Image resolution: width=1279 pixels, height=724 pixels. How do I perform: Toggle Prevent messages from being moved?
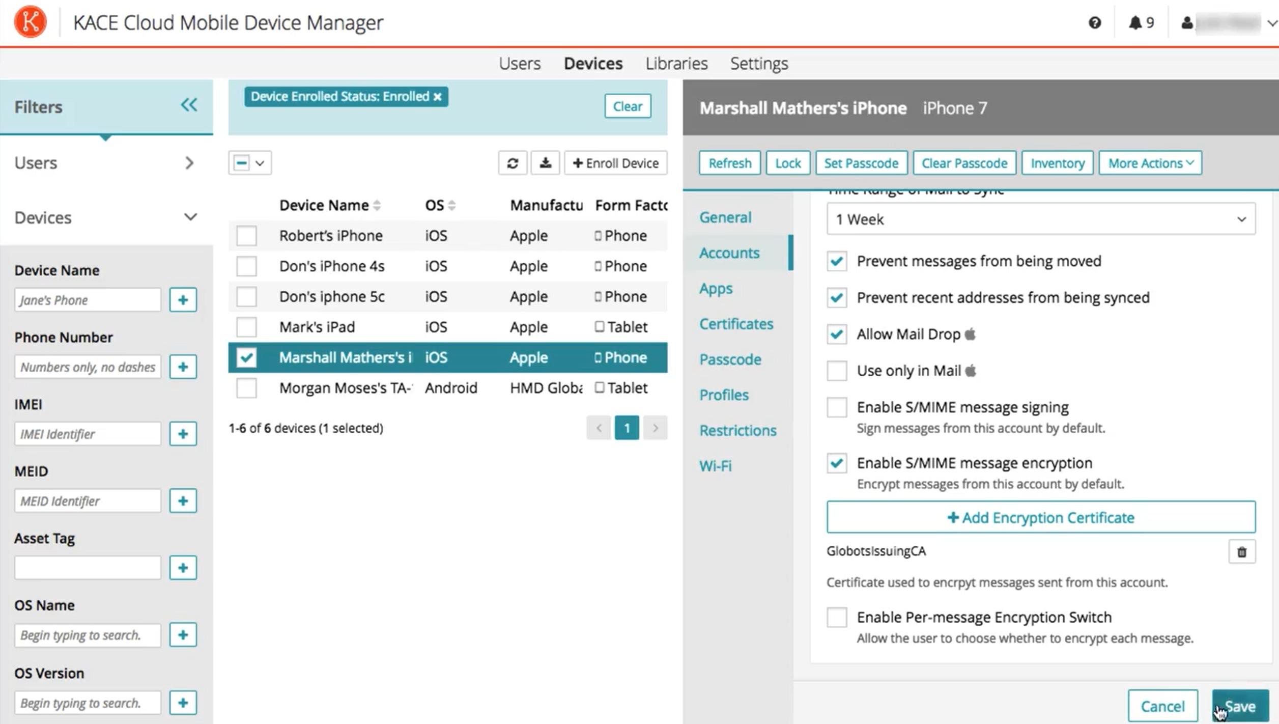point(837,261)
